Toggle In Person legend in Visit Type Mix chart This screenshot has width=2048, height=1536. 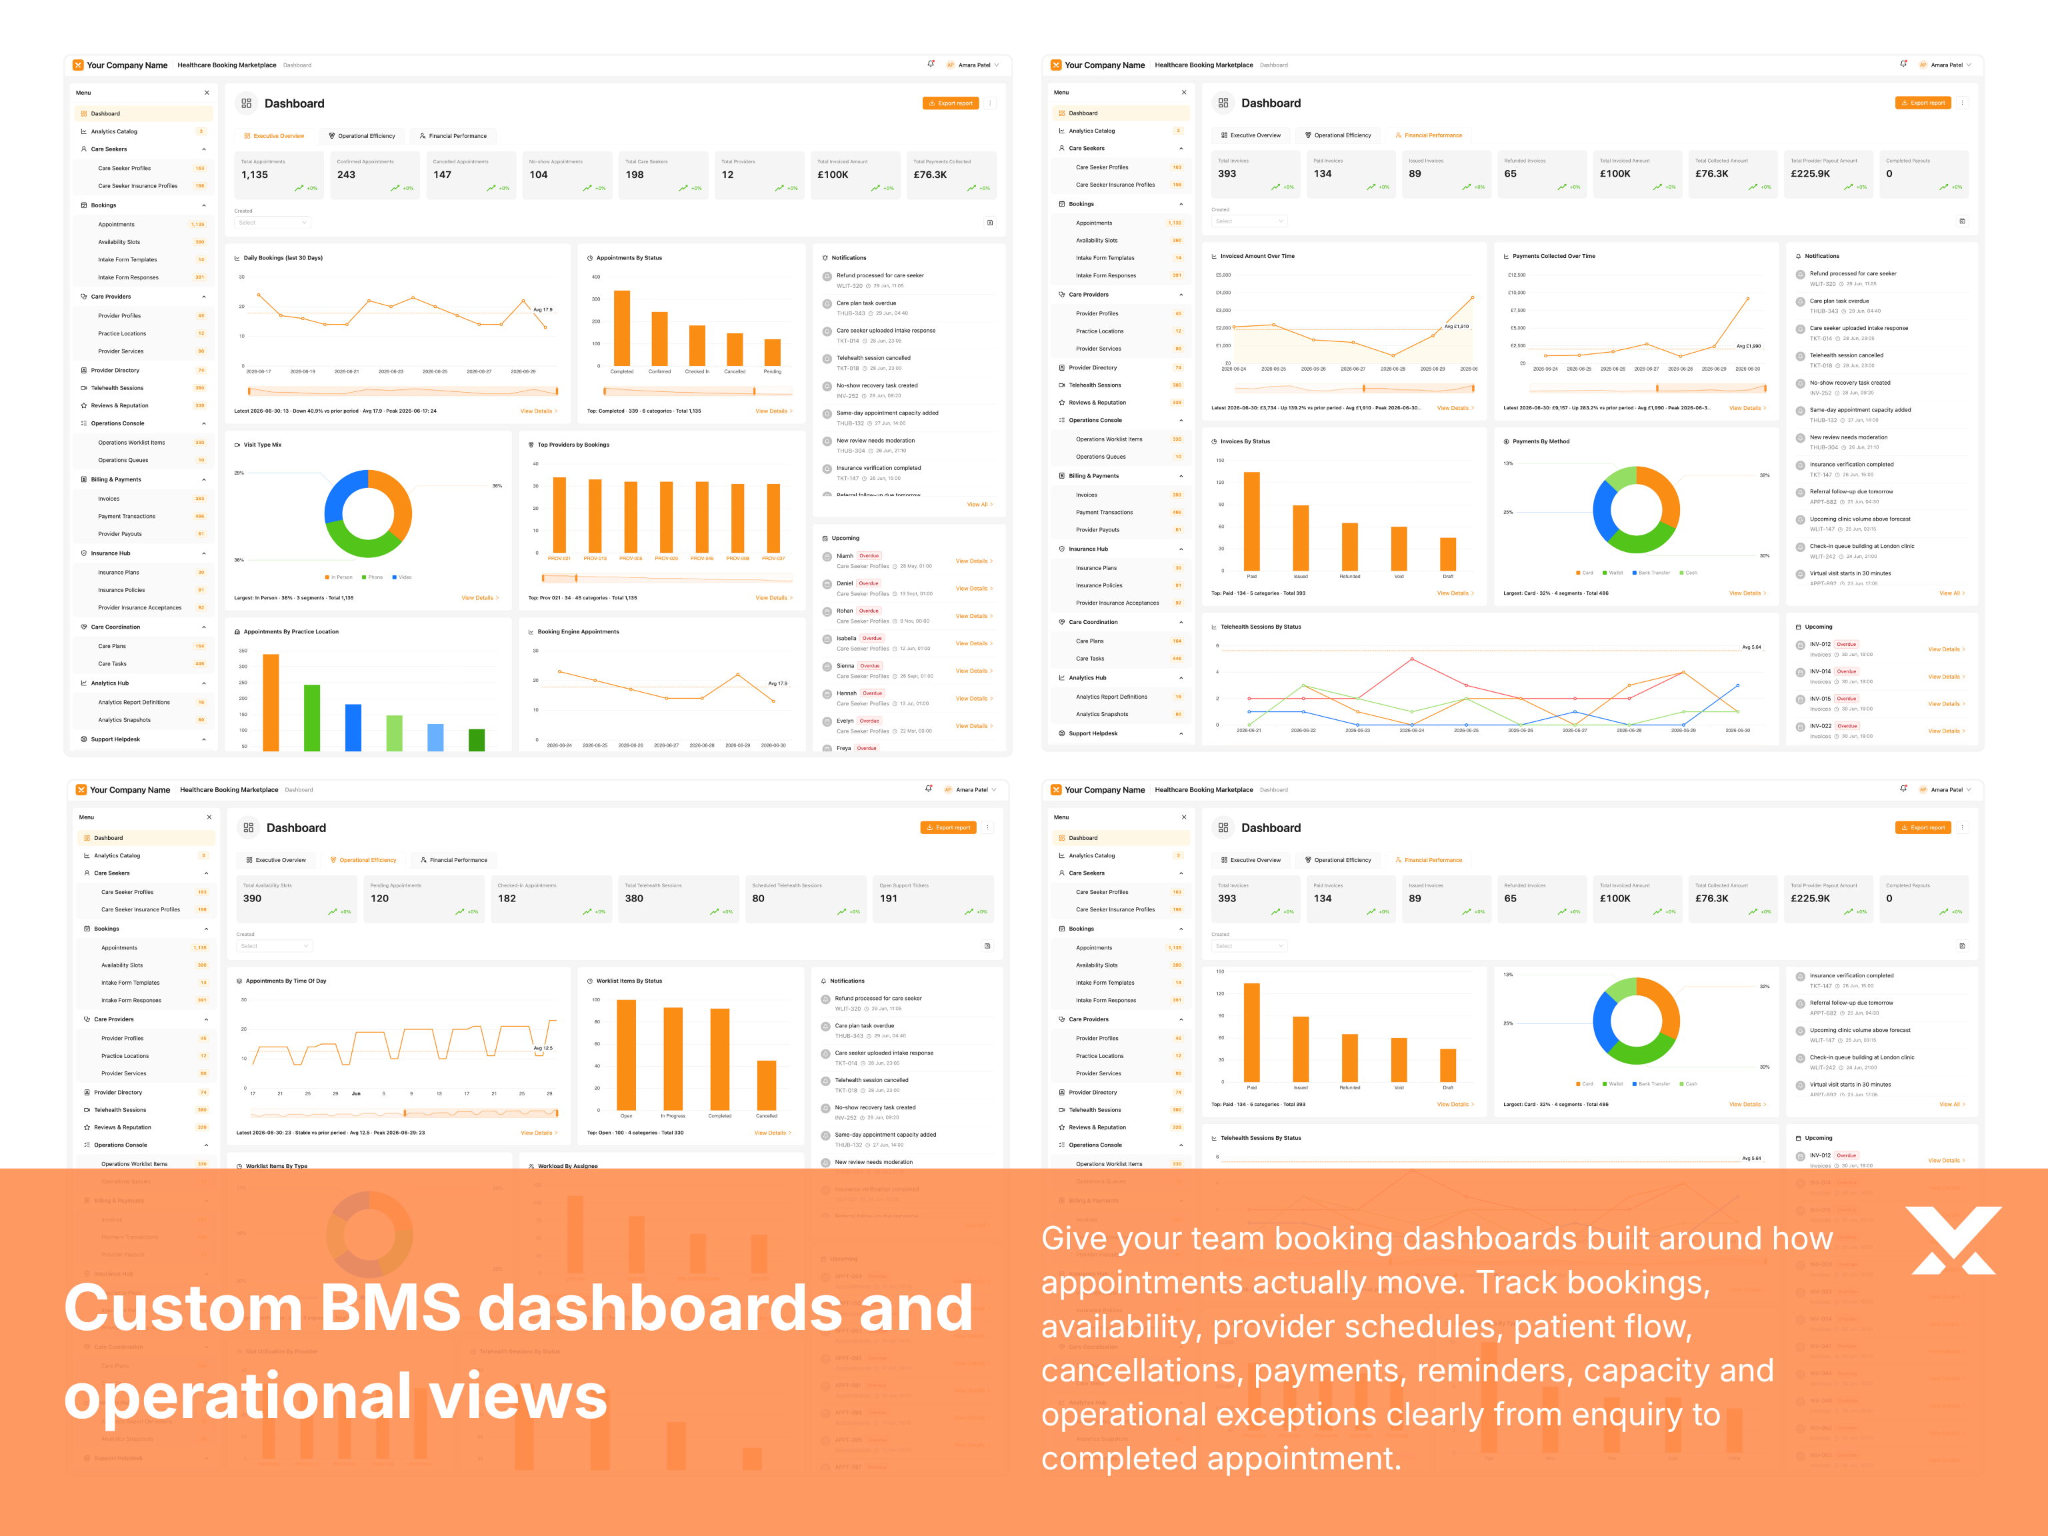point(339,577)
